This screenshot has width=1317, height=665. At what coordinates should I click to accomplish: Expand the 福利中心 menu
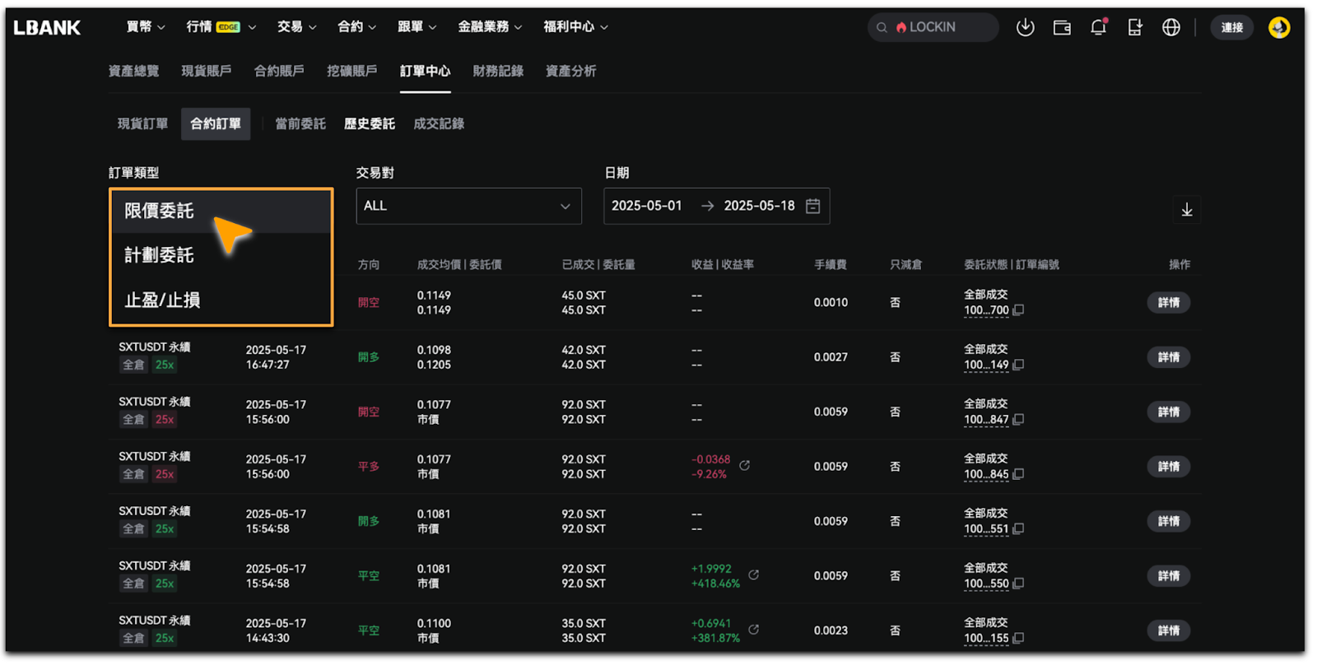(x=575, y=27)
